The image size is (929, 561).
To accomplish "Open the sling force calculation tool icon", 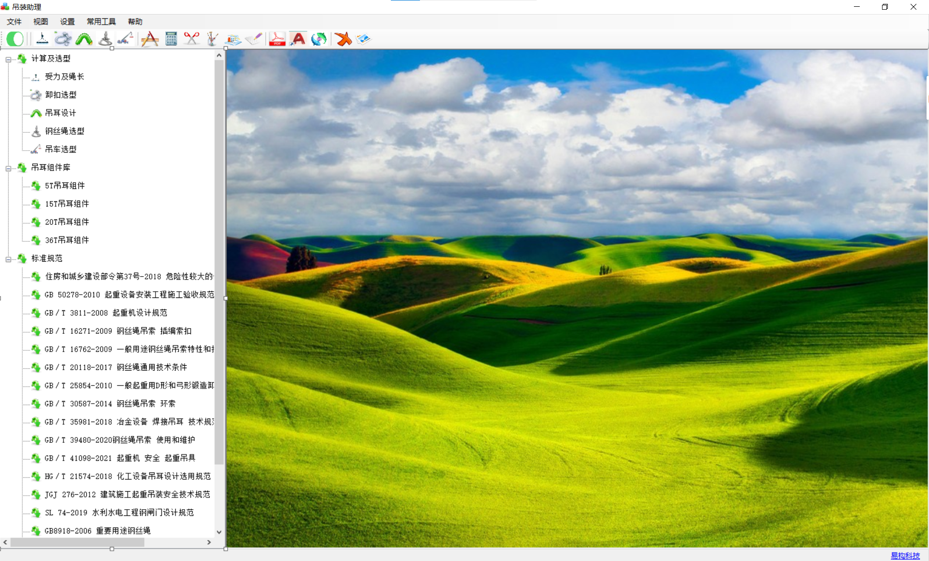I will coord(42,39).
